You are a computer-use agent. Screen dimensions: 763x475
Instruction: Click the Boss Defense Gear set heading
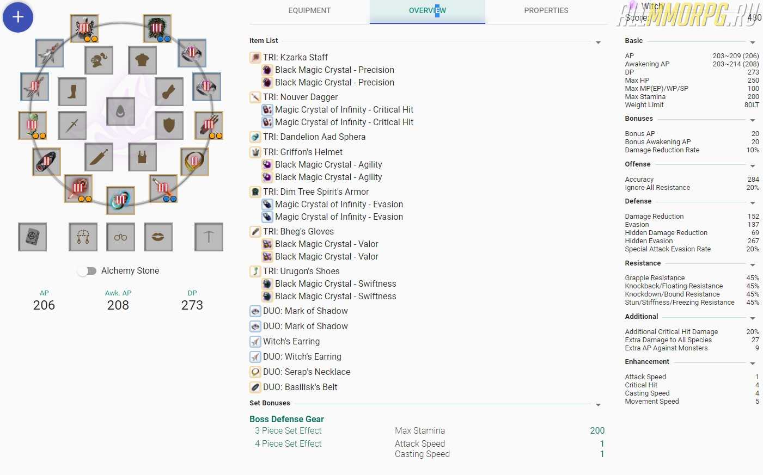(x=286, y=419)
